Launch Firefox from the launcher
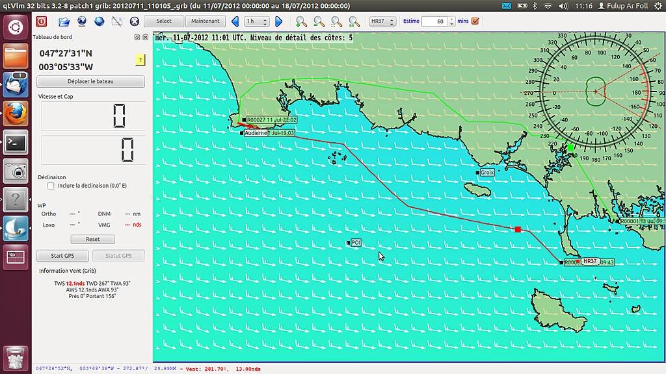 (16, 114)
